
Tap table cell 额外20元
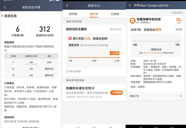pyautogui.click(x=49, y=69)
